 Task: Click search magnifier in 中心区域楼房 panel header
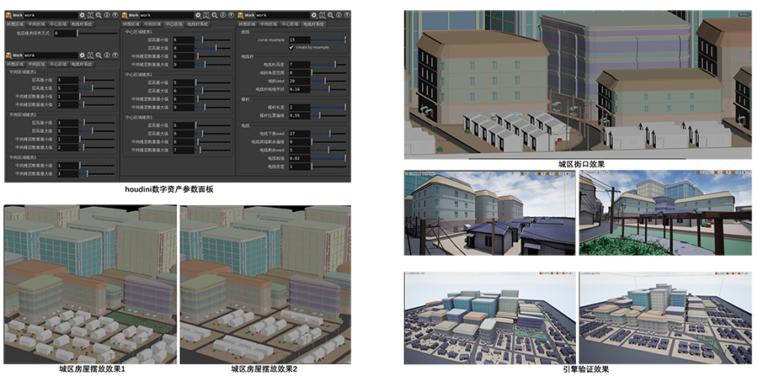tap(215, 15)
